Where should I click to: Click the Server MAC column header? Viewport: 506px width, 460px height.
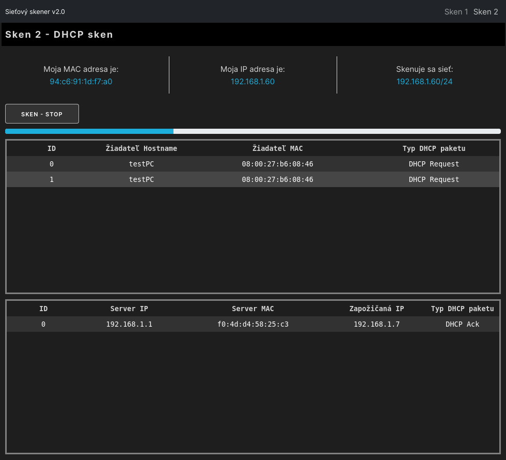point(253,309)
